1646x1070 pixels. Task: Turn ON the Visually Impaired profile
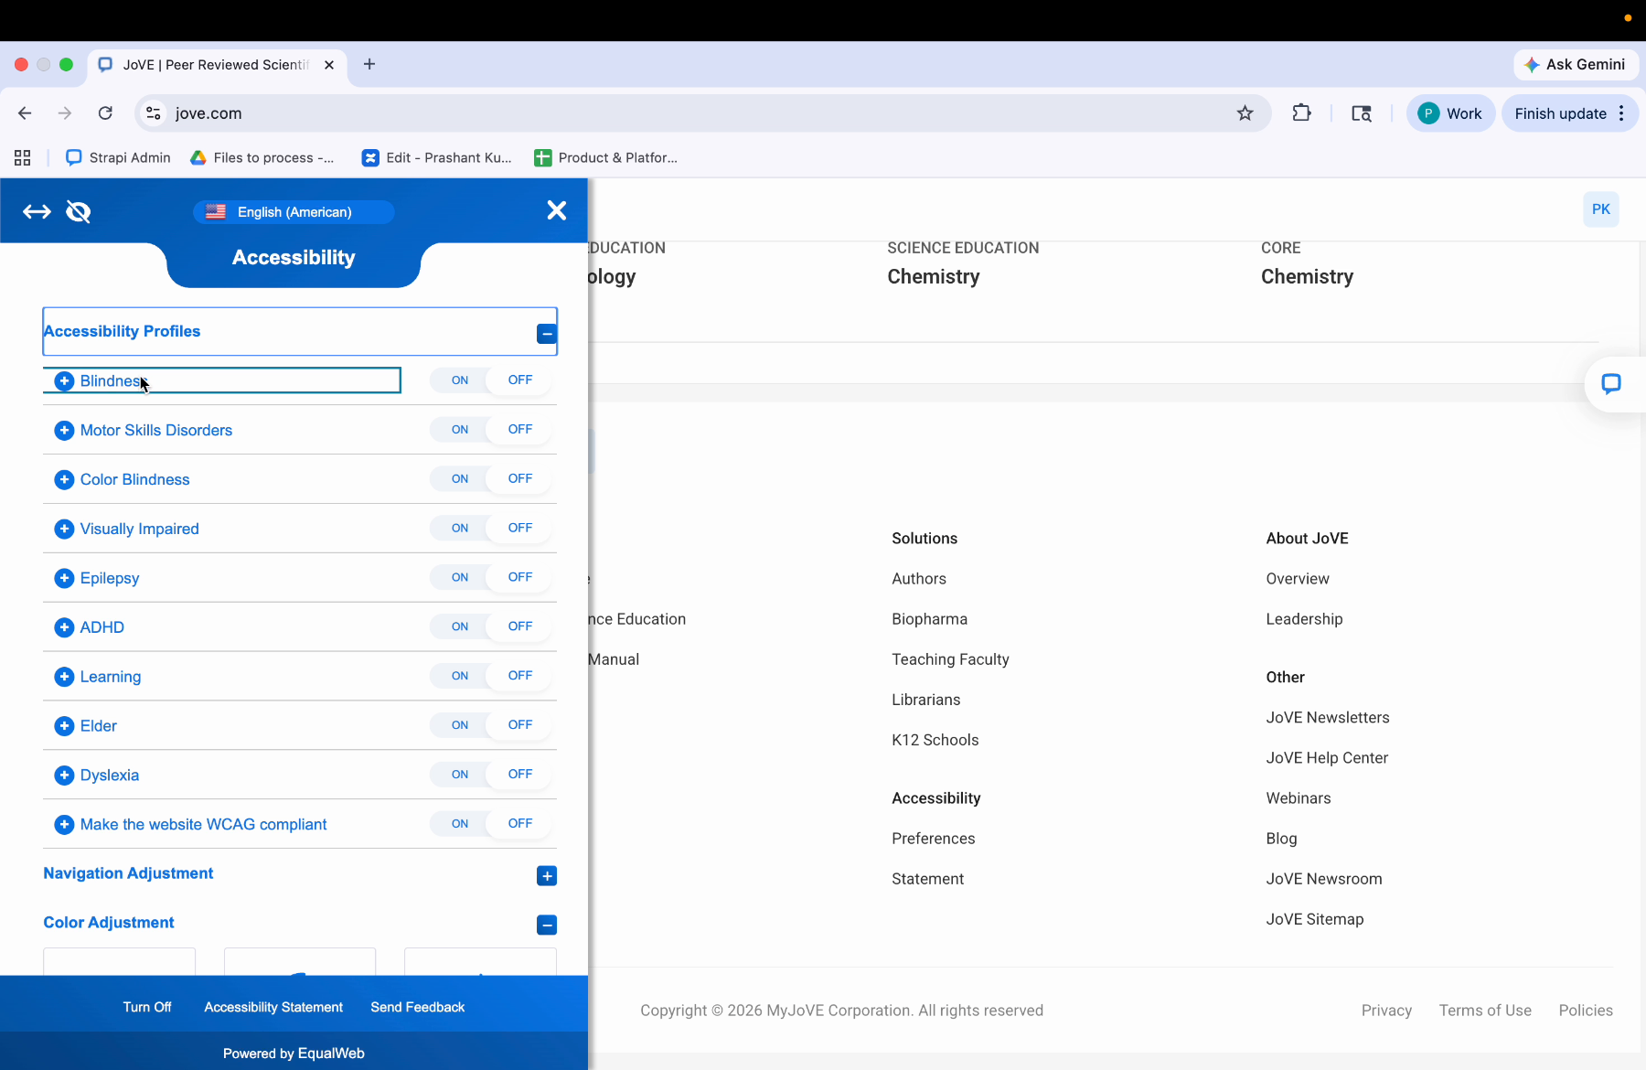(460, 529)
